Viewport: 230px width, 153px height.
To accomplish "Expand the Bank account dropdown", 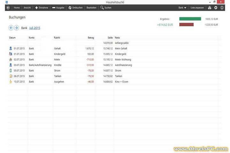I will click(182, 8).
